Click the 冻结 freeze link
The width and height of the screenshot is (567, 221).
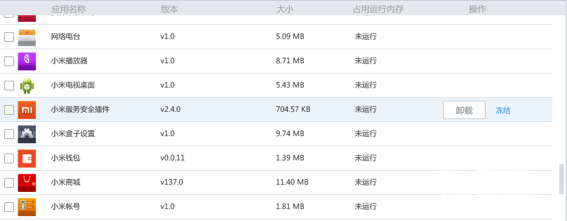503,110
